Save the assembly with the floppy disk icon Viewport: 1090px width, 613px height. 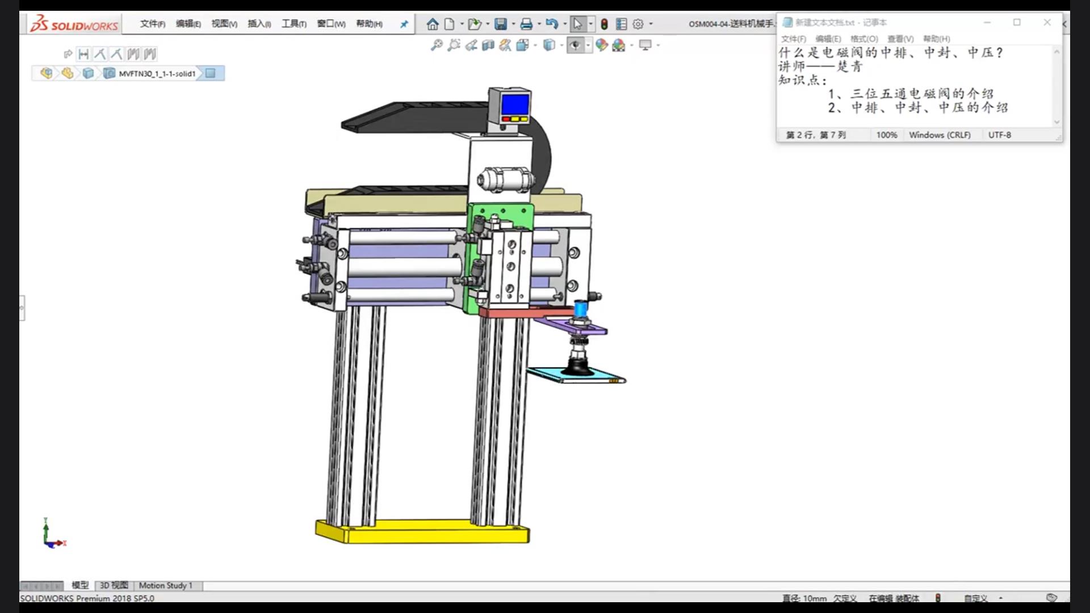point(501,24)
